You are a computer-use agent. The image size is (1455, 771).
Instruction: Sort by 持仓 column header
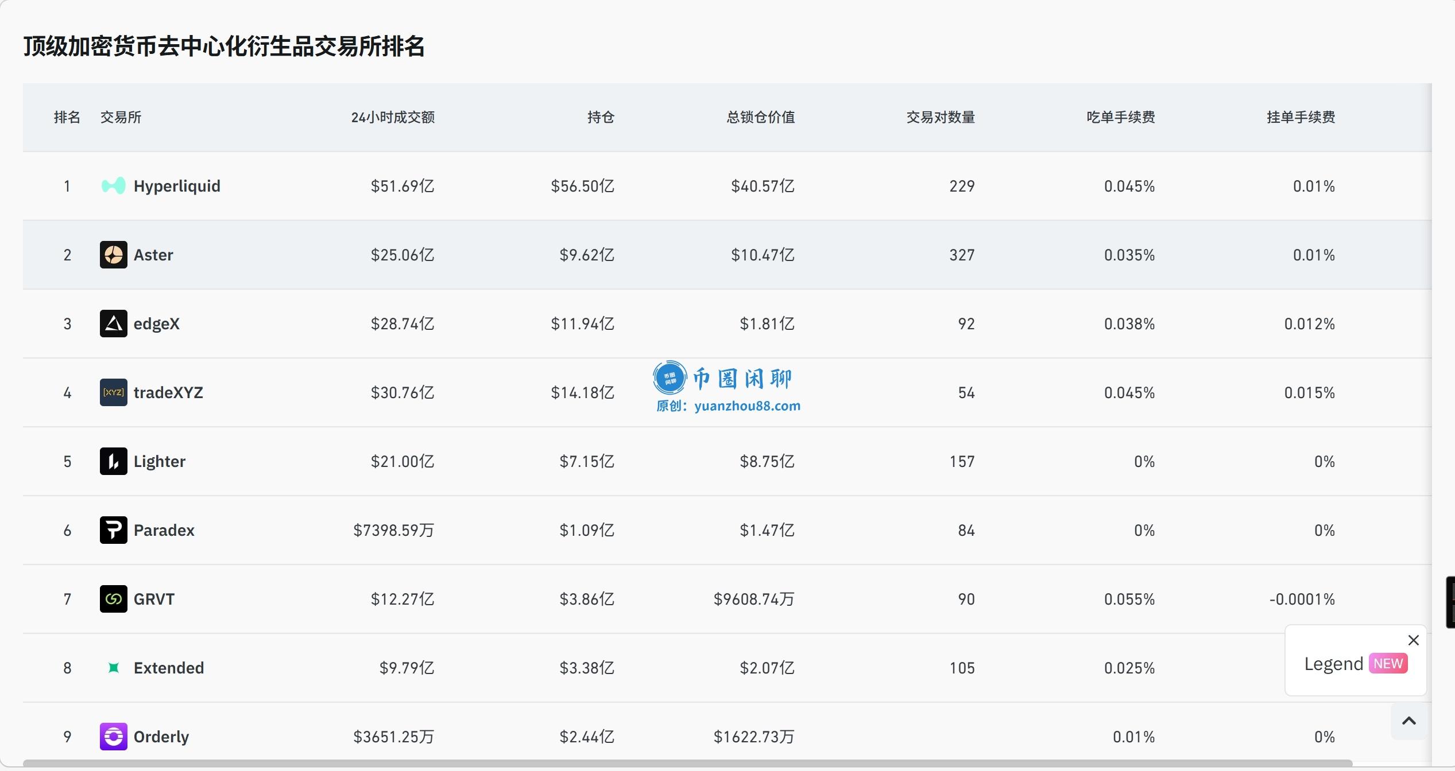601,118
